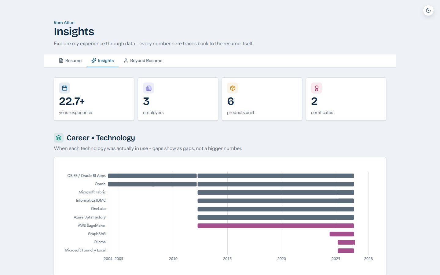Click the "employers" card label

(153, 112)
